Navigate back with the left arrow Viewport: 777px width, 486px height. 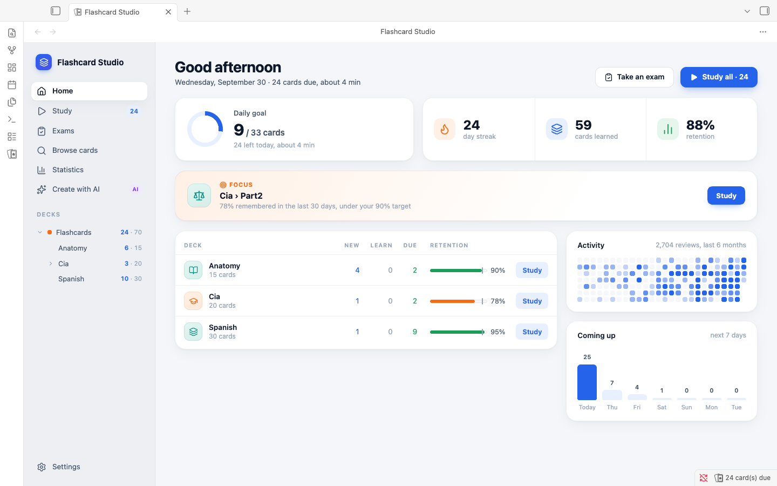[x=38, y=32]
